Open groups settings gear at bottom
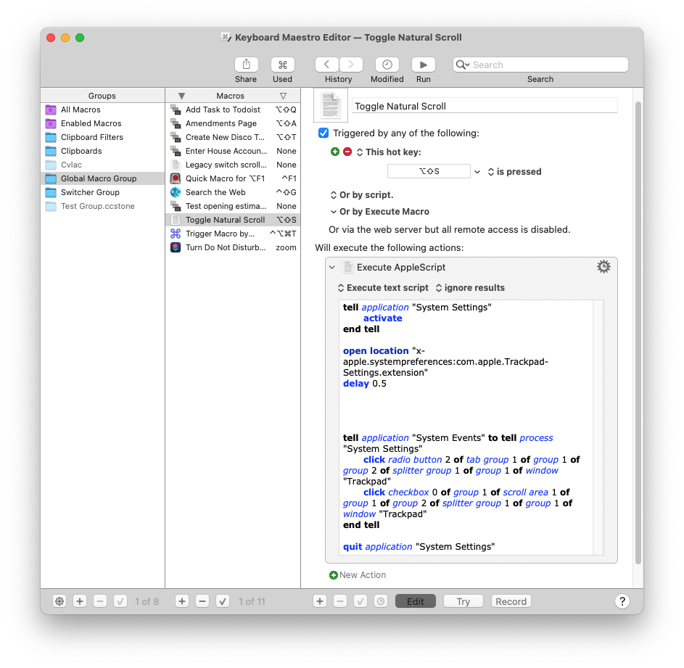The width and height of the screenshot is (684, 668). (x=59, y=601)
